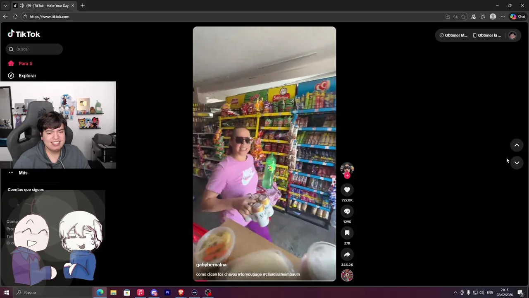The height and width of the screenshot is (298, 529).
Task: Go to the next video with the down chevron
Action: coord(517,163)
